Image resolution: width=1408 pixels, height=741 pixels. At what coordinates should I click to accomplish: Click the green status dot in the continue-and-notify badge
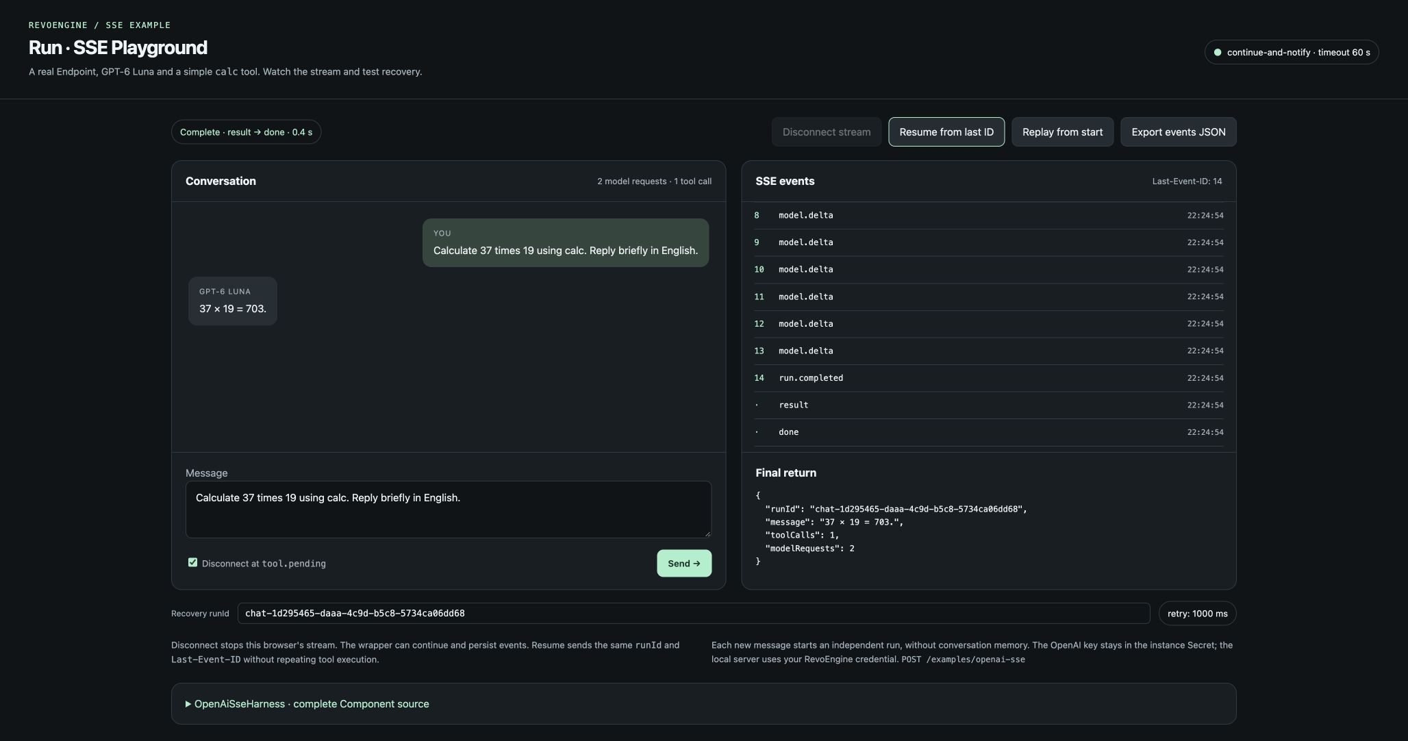(1218, 52)
